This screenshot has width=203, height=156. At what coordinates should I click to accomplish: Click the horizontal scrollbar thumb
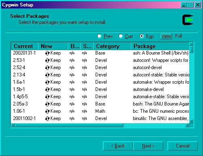coord(69,125)
